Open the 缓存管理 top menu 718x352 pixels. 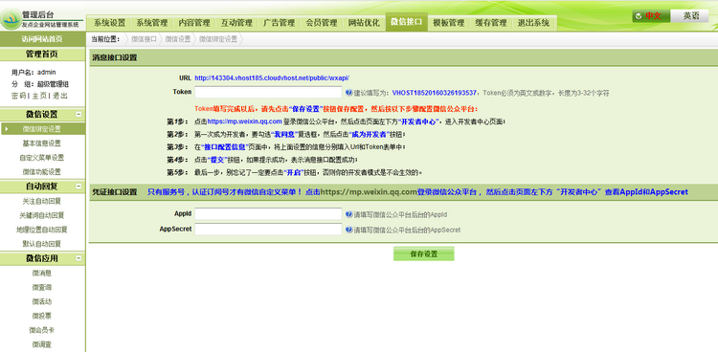click(x=491, y=23)
